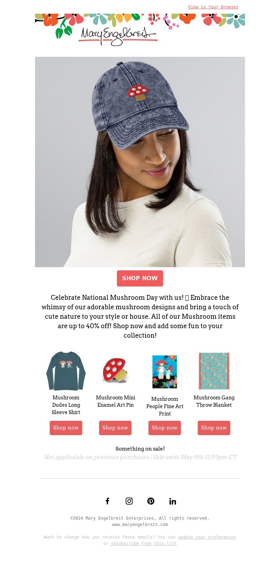Viewport: 280px width, 574px height.
Task: Open the Pinterest social icon
Action: point(151,501)
